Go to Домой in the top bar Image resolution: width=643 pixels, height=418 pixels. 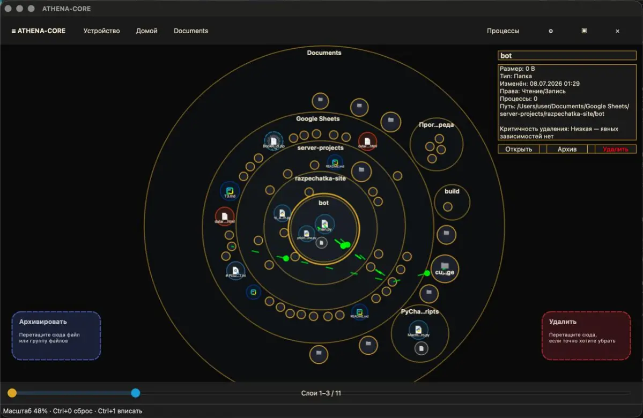(147, 31)
